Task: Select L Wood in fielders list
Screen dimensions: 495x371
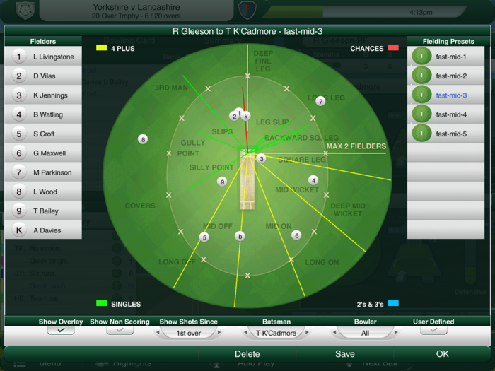Action: coord(43,192)
